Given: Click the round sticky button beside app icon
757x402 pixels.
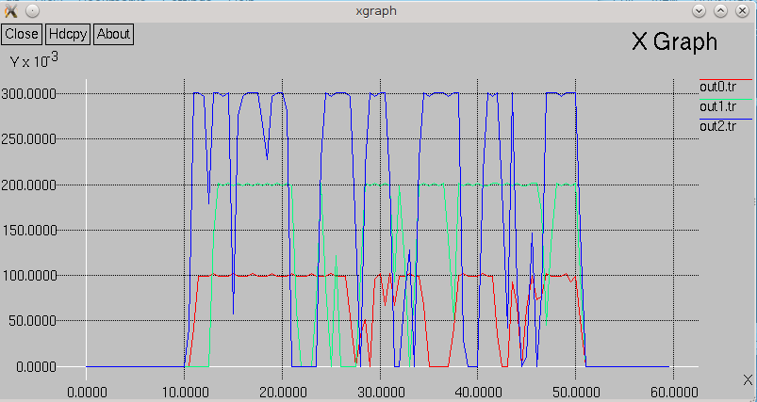Looking at the screenshot, I should click(x=32, y=10).
